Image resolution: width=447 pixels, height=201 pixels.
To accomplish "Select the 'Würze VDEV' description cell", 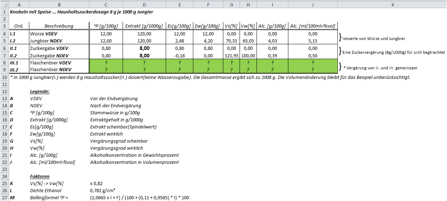I will coord(59,34).
